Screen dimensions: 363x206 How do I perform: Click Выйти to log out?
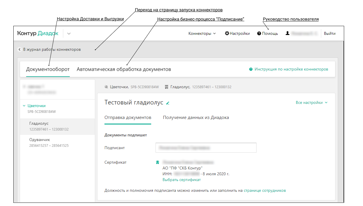coord(330,33)
